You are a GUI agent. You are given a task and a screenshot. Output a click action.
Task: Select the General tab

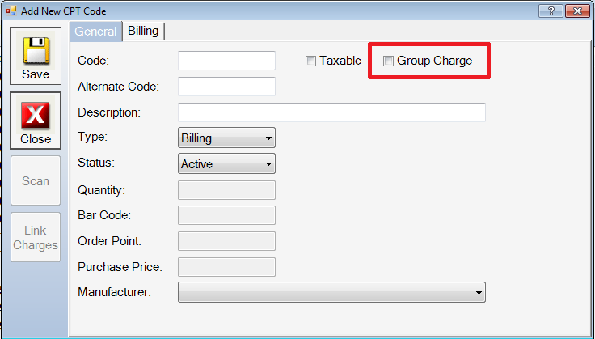tap(95, 31)
